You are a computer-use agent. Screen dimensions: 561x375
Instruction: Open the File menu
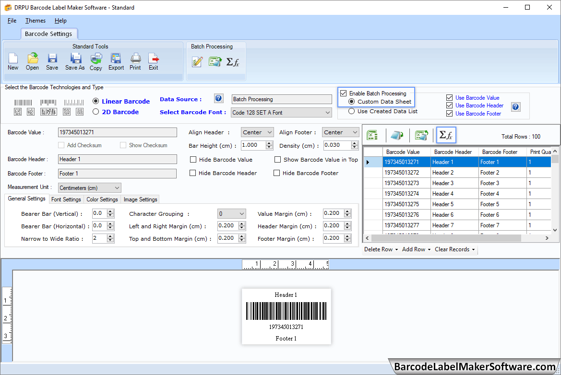(12, 20)
